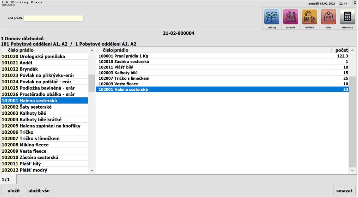
Task: Select 102003 Kalhoty bílé in left list
Action: [45, 113]
